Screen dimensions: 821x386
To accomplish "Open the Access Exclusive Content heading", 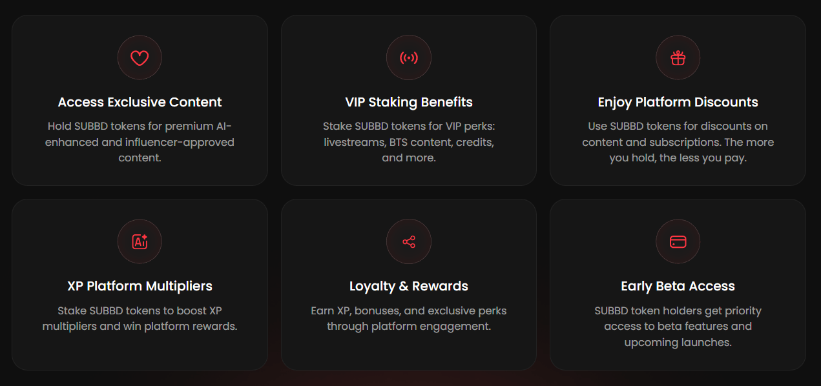I will [140, 101].
